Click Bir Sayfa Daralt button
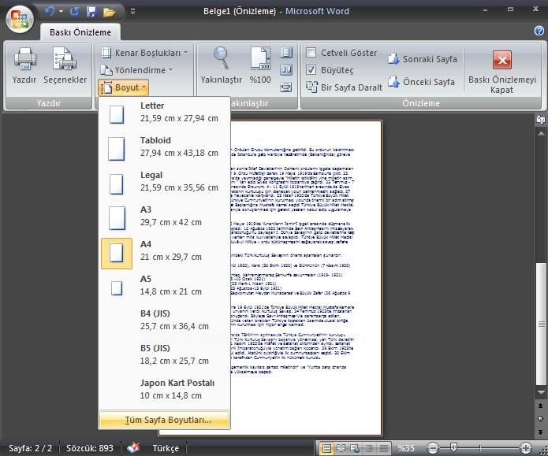Screen dimensions: 548x456 (x=344, y=87)
